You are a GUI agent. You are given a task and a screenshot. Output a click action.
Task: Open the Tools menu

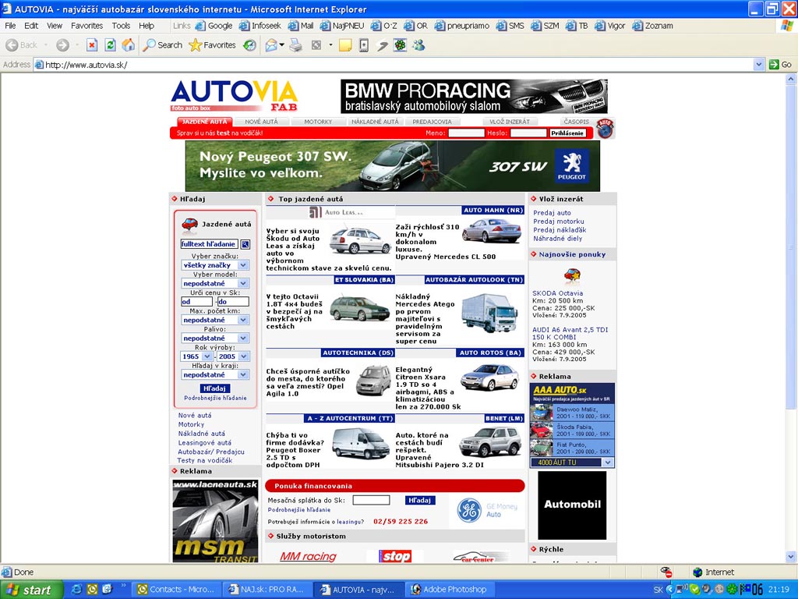point(121,26)
